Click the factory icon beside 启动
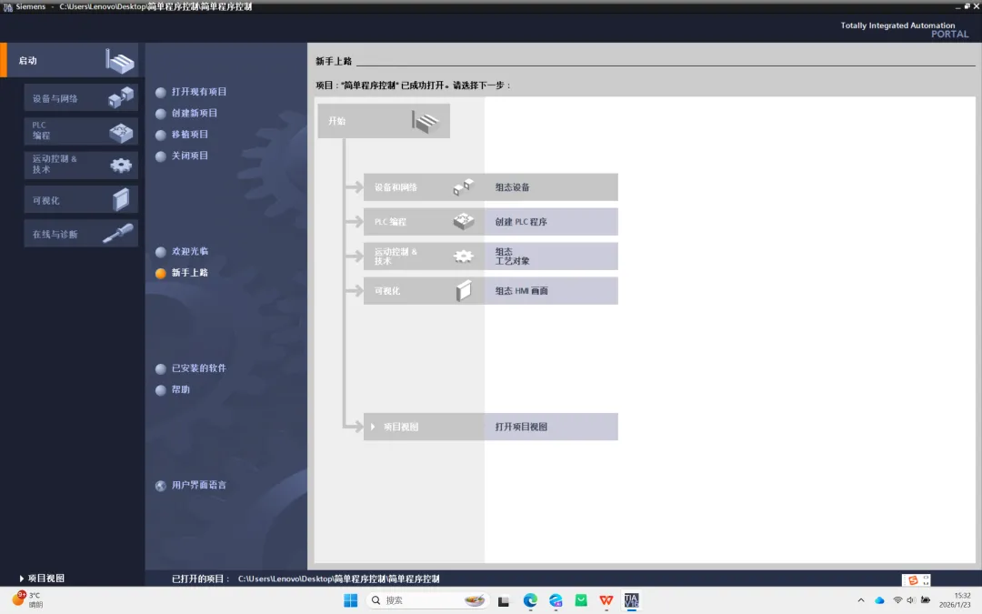The width and height of the screenshot is (982, 614). point(120,61)
